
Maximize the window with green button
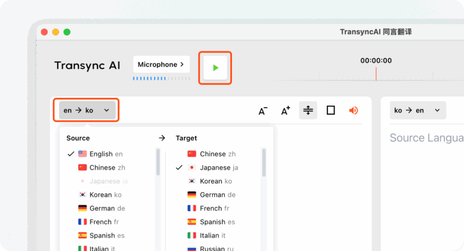point(67,32)
